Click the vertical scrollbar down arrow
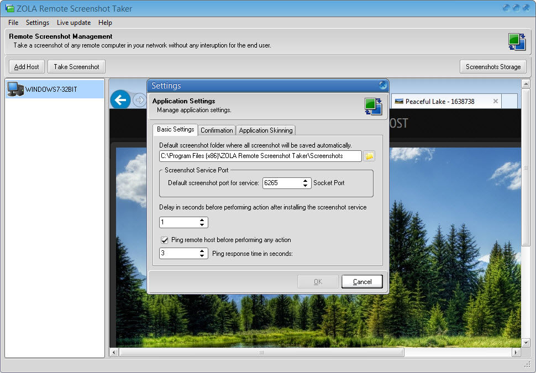 (x=526, y=342)
